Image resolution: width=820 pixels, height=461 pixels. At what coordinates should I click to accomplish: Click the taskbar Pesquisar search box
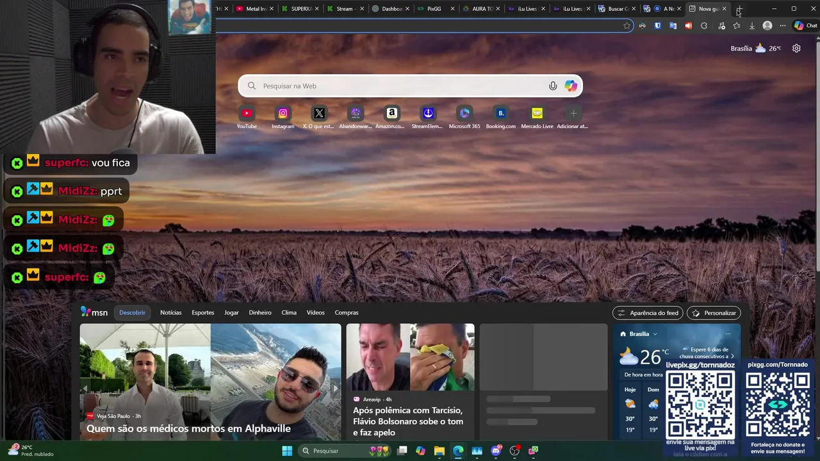(345, 451)
